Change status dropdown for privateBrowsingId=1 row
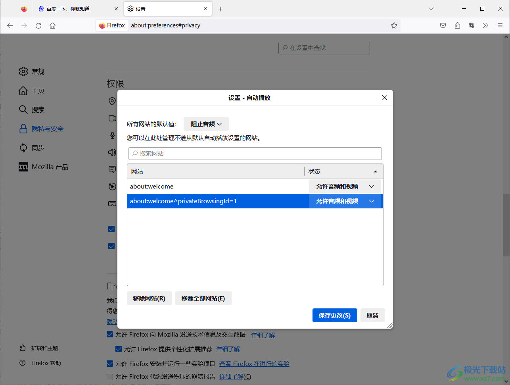The width and height of the screenshot is (510, 385). (345, 201)
